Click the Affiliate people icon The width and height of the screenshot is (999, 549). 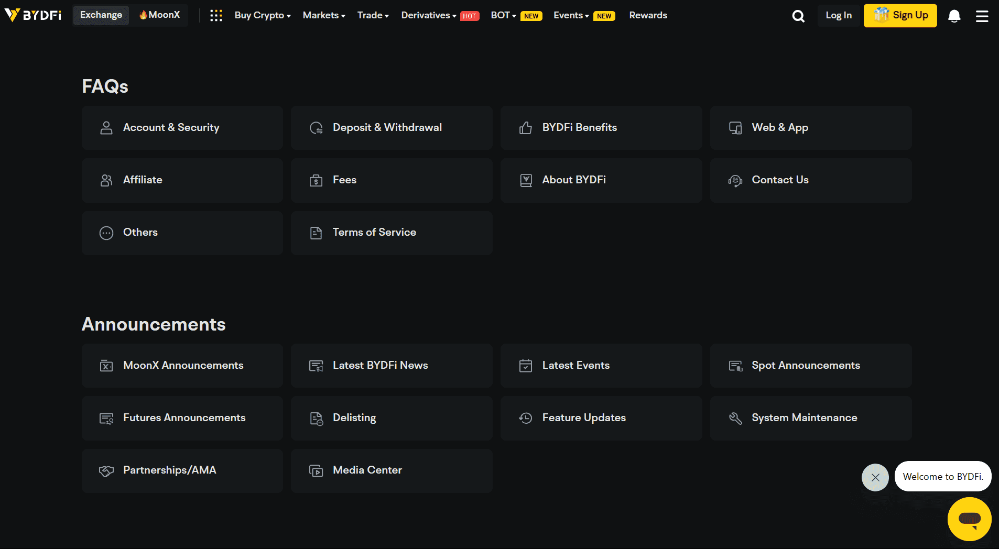click(x=106, y=180)
